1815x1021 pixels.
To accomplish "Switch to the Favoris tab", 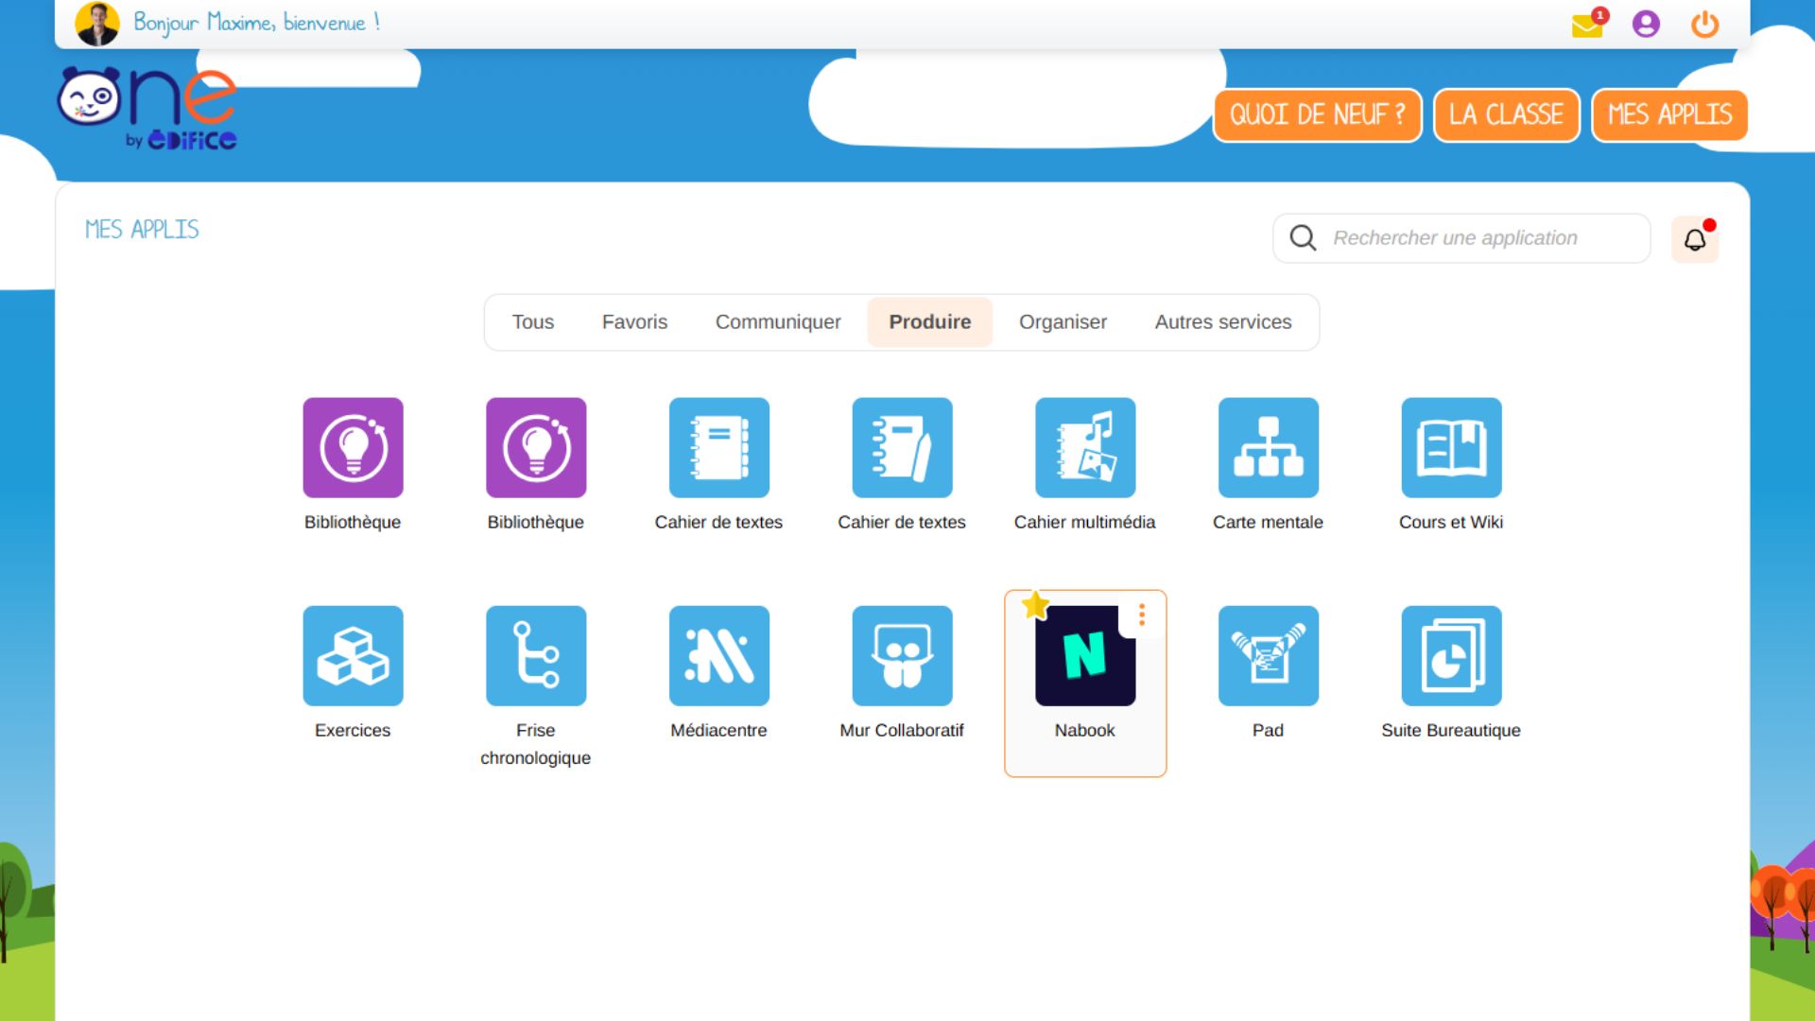I will click(634, 322).
